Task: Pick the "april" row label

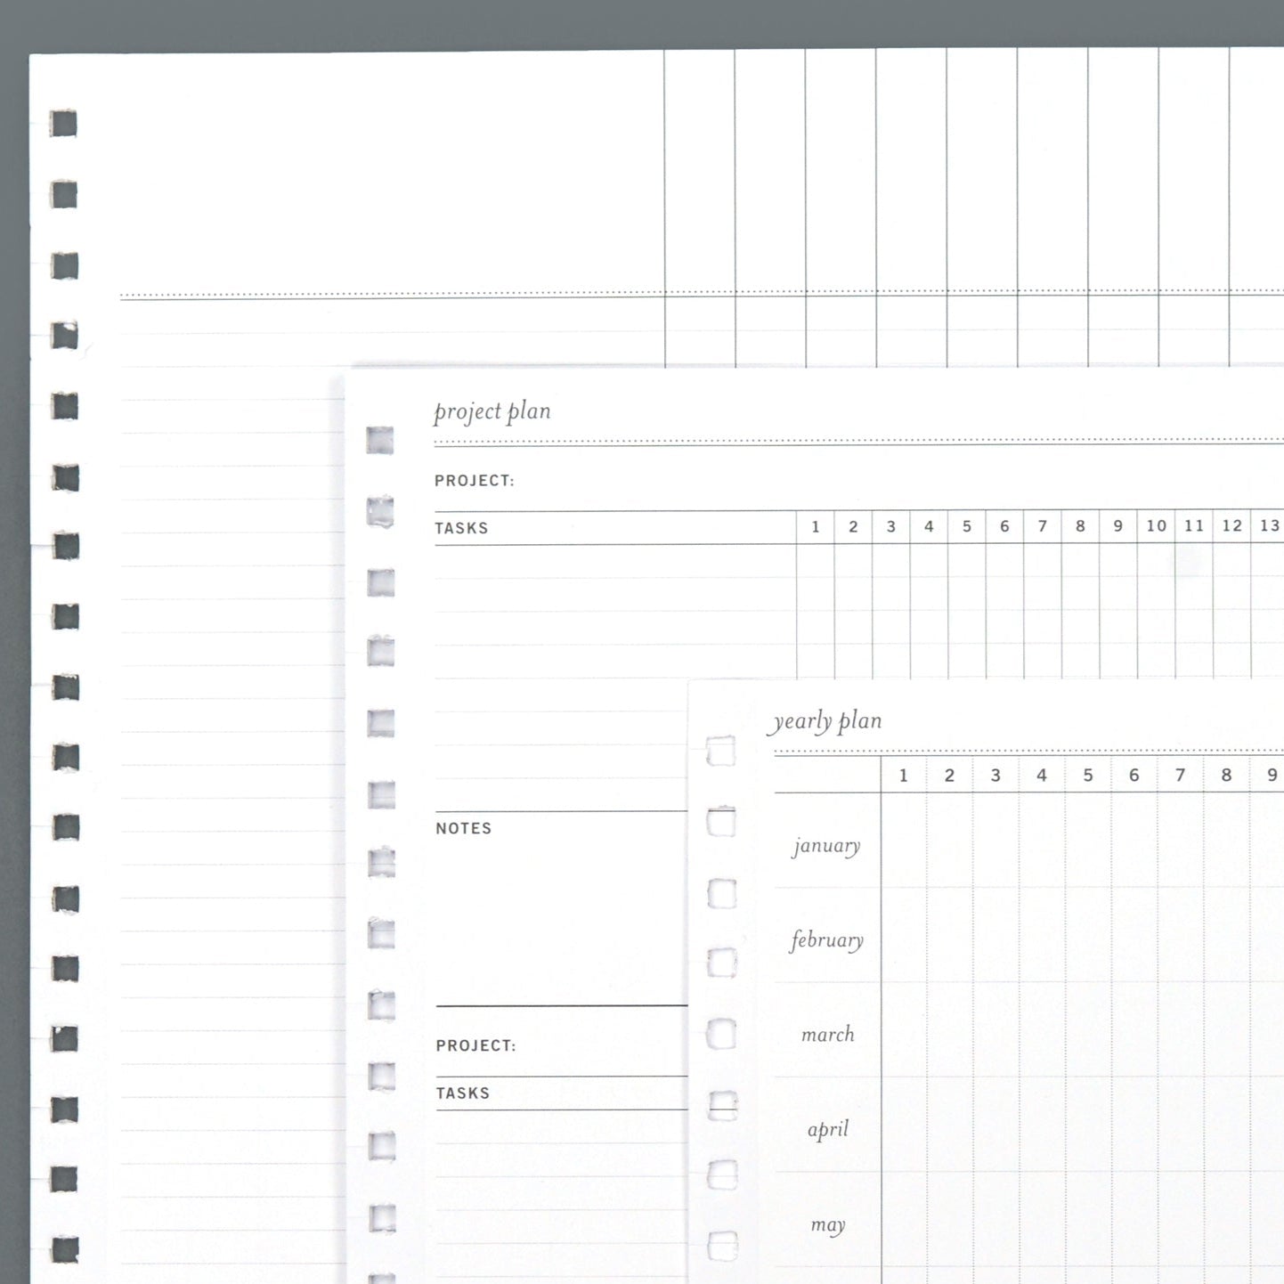Action: (x=828, y=1130)
